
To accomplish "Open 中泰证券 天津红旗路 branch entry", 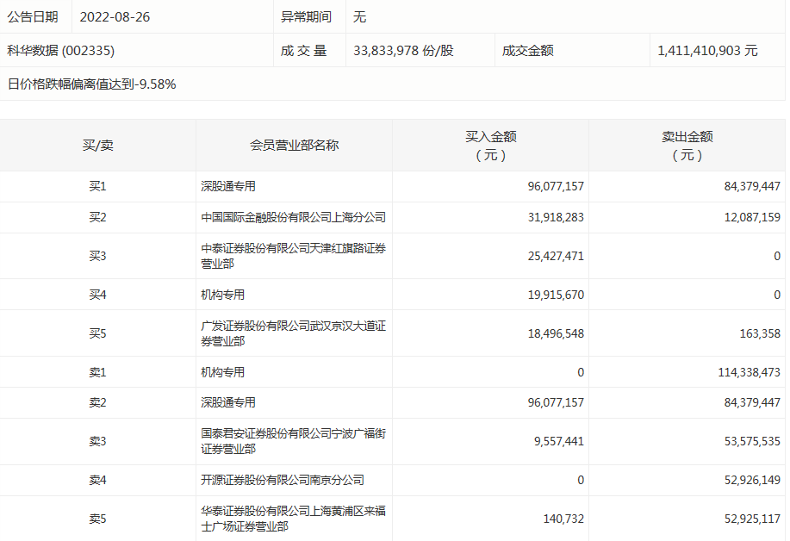I will (x=293, y=257).
